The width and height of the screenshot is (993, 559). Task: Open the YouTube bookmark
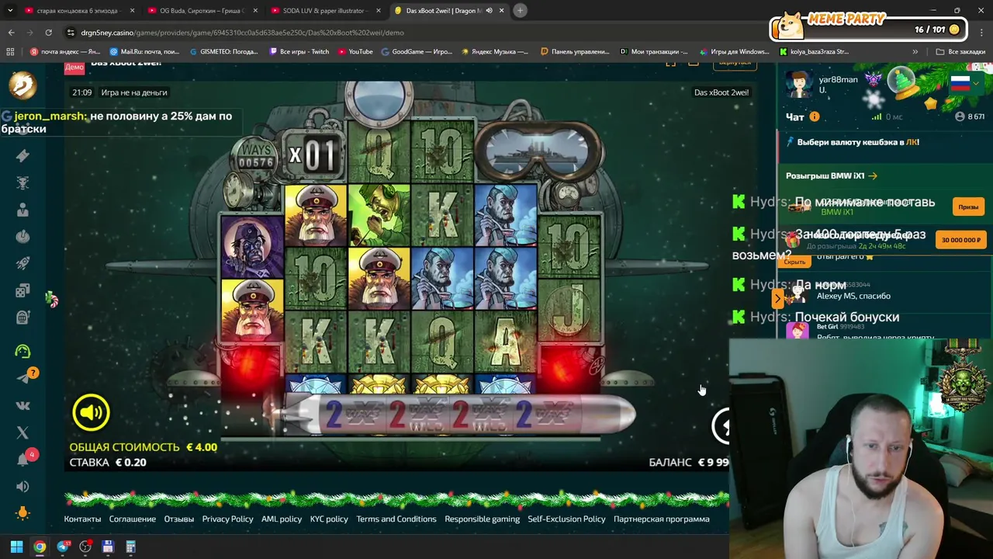point(355,52)
